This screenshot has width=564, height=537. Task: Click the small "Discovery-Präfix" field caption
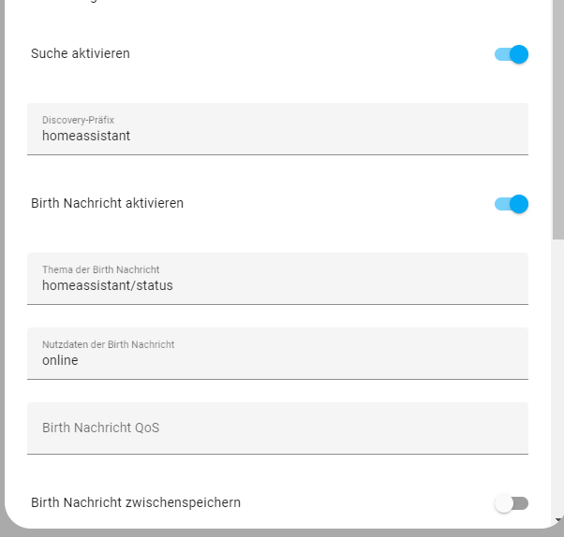pos(78,120)
